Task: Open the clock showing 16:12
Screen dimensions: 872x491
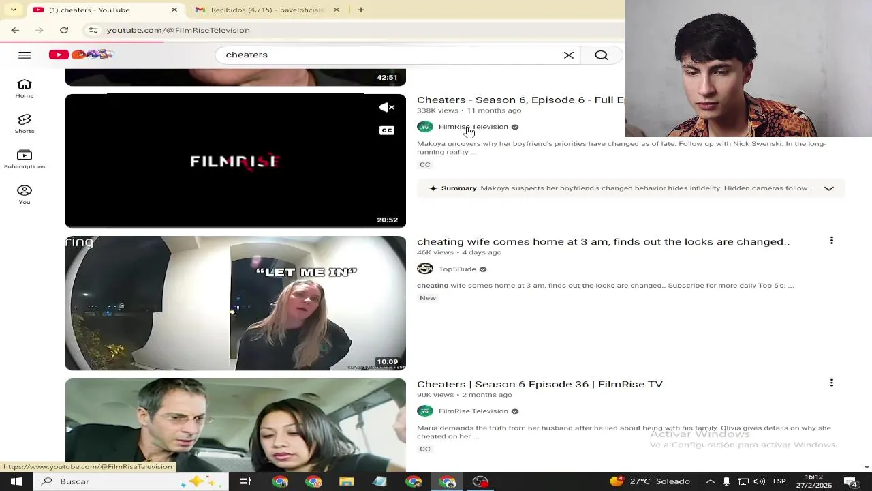Action: (814, 481)
